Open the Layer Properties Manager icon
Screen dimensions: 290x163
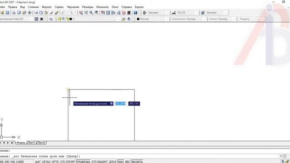(51, 19)
